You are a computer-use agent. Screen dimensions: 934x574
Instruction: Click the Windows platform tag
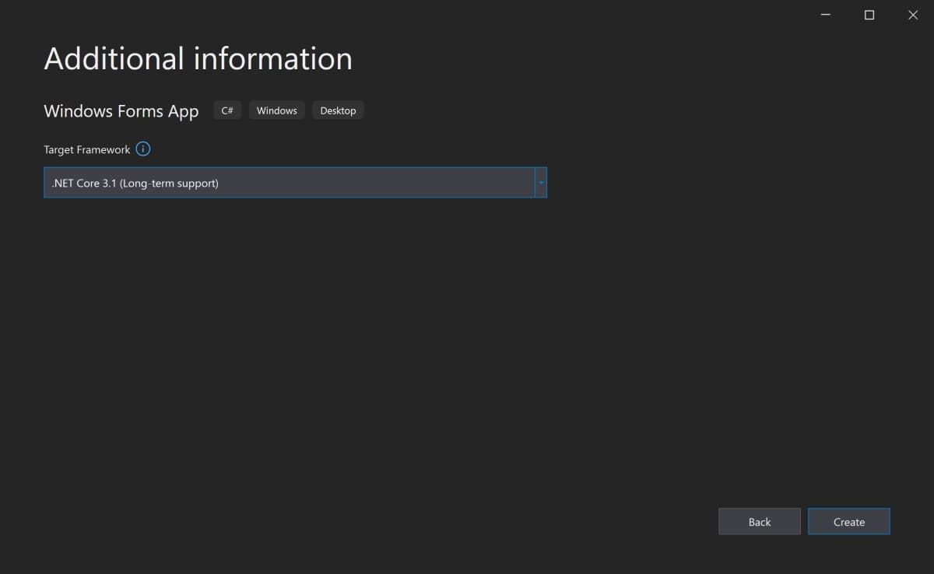[x=276, y=110]
